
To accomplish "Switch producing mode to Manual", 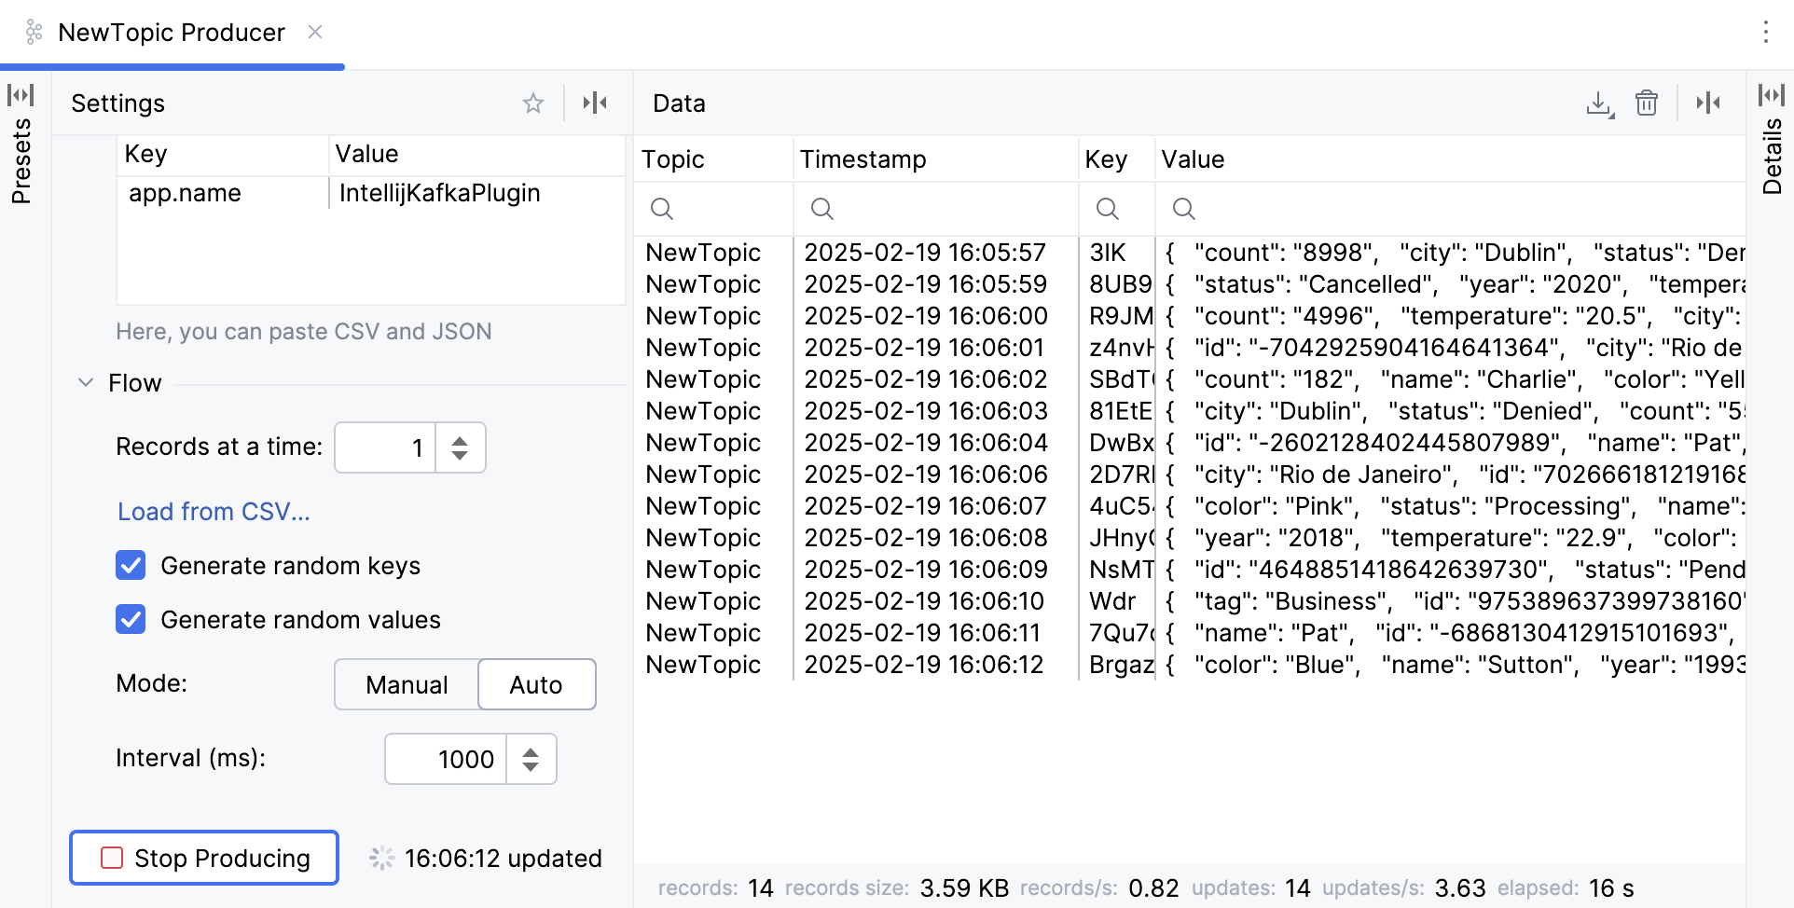I will pyautogui.click(x=407, y=683).
